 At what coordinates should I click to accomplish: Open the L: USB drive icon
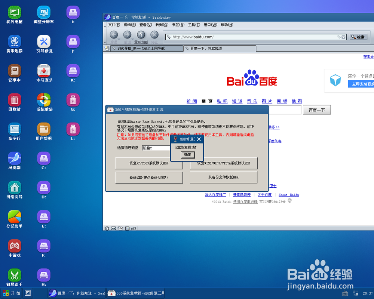[x=73, y=132]
